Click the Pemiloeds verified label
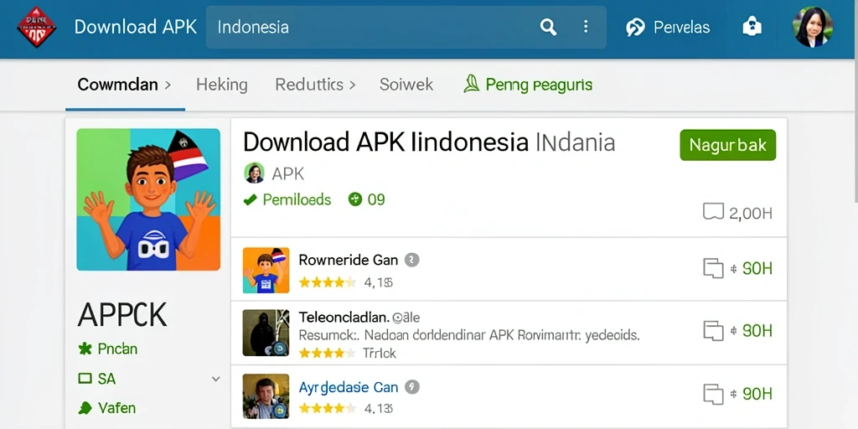The height and width of the screenshot is (429, 858). tap(297, 199)
